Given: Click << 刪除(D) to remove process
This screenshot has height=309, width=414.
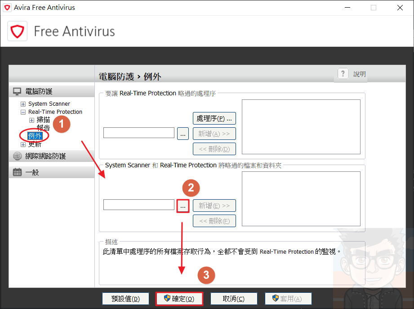Looking at the screenshot, I should (214, 149).
